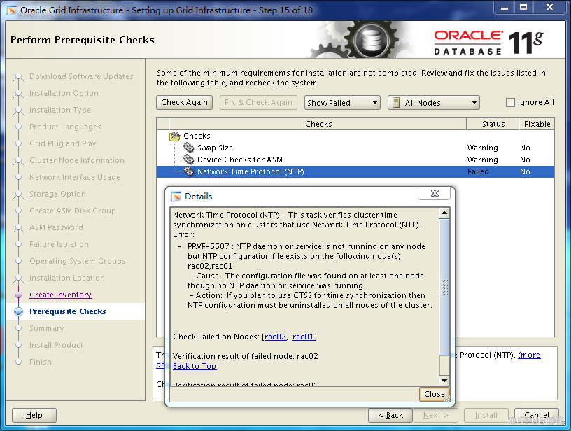Click the Oracle installer title bar icon
This screenshot has width=571, height=431.
[12, 10]
